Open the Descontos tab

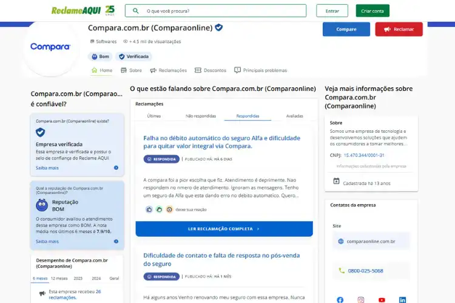pos(211,70)
